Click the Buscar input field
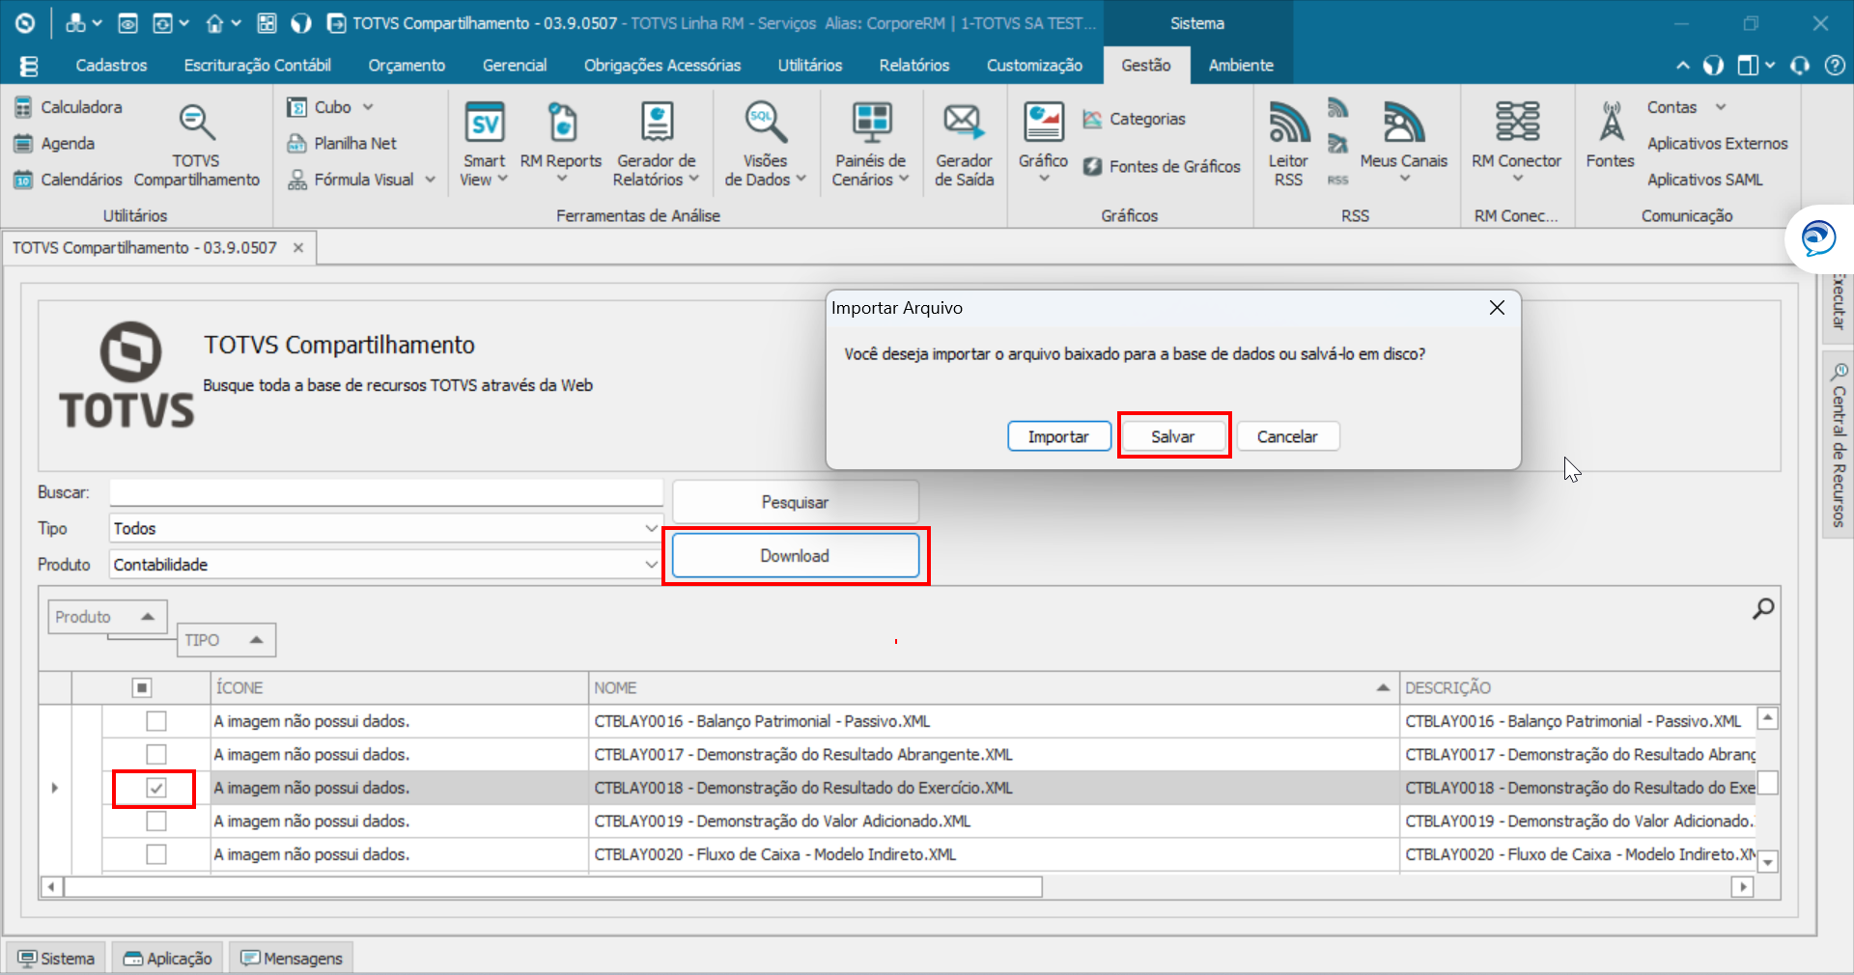 [x=386, y=492]
